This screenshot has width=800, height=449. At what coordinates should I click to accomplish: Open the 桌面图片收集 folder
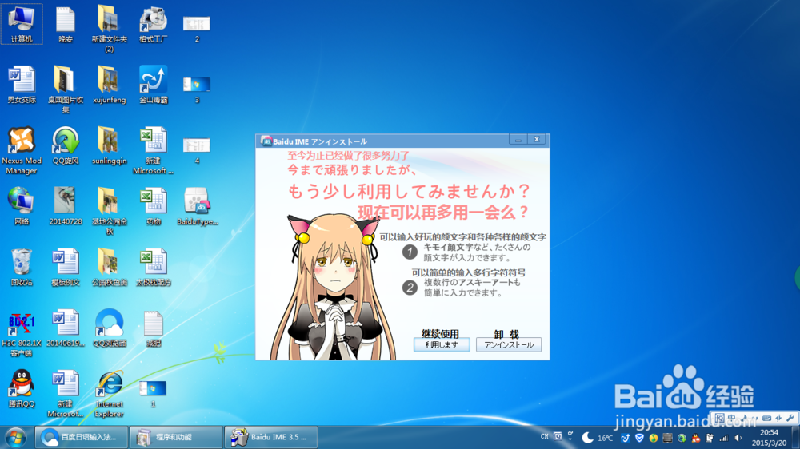click(66, 89)
